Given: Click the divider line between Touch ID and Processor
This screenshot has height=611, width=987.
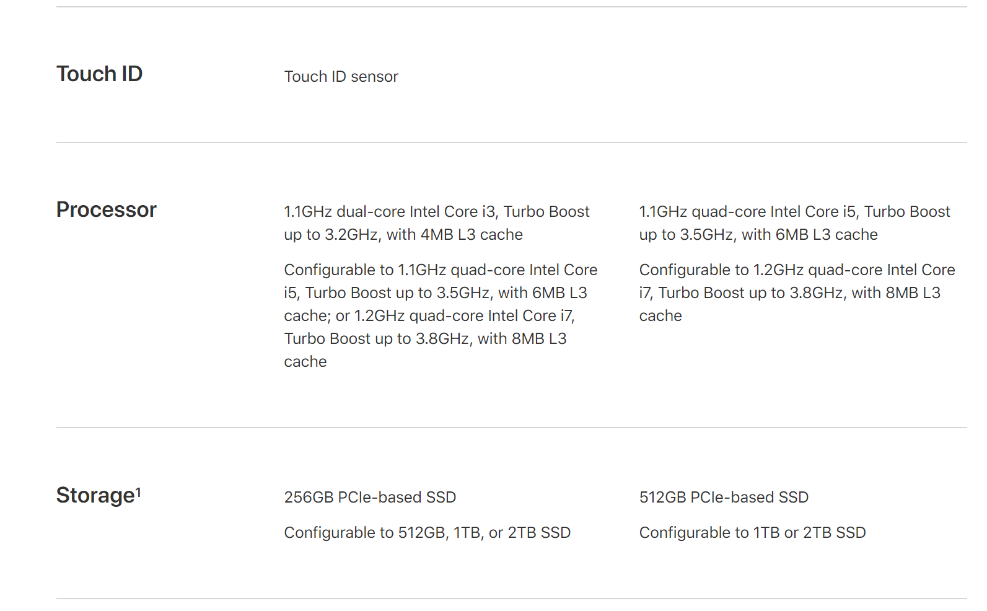Looking at the screenshot, I should point(511,143).
